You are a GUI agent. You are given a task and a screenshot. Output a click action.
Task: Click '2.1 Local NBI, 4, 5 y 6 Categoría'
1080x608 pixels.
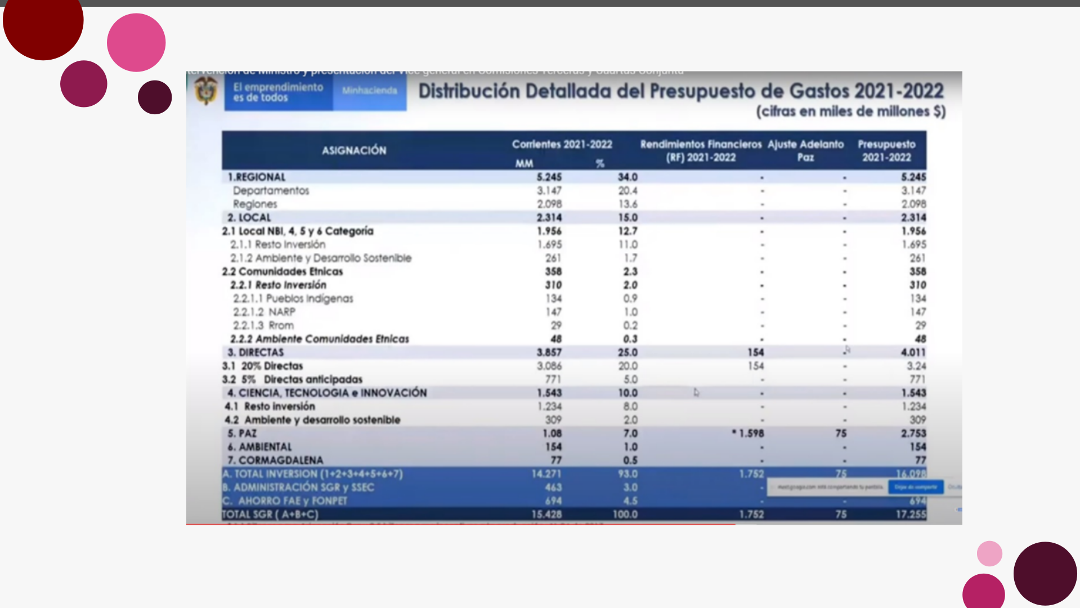(x=297, y=231)
